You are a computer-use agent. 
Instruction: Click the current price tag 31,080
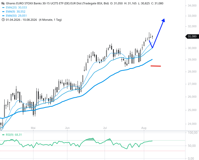(x=192, y=36)
